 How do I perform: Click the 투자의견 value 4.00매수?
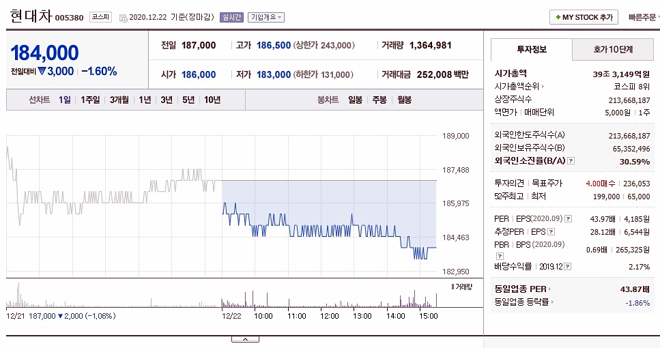tap(601, 184)
